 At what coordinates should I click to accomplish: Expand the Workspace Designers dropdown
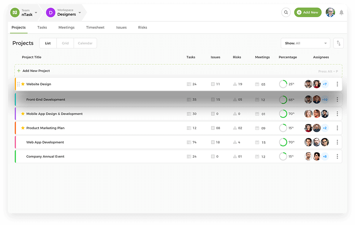tap(80, 13)
